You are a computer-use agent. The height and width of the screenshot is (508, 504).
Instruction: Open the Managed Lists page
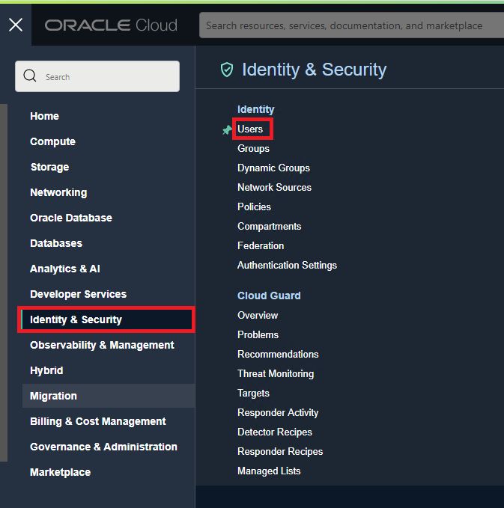pos(269,471)
